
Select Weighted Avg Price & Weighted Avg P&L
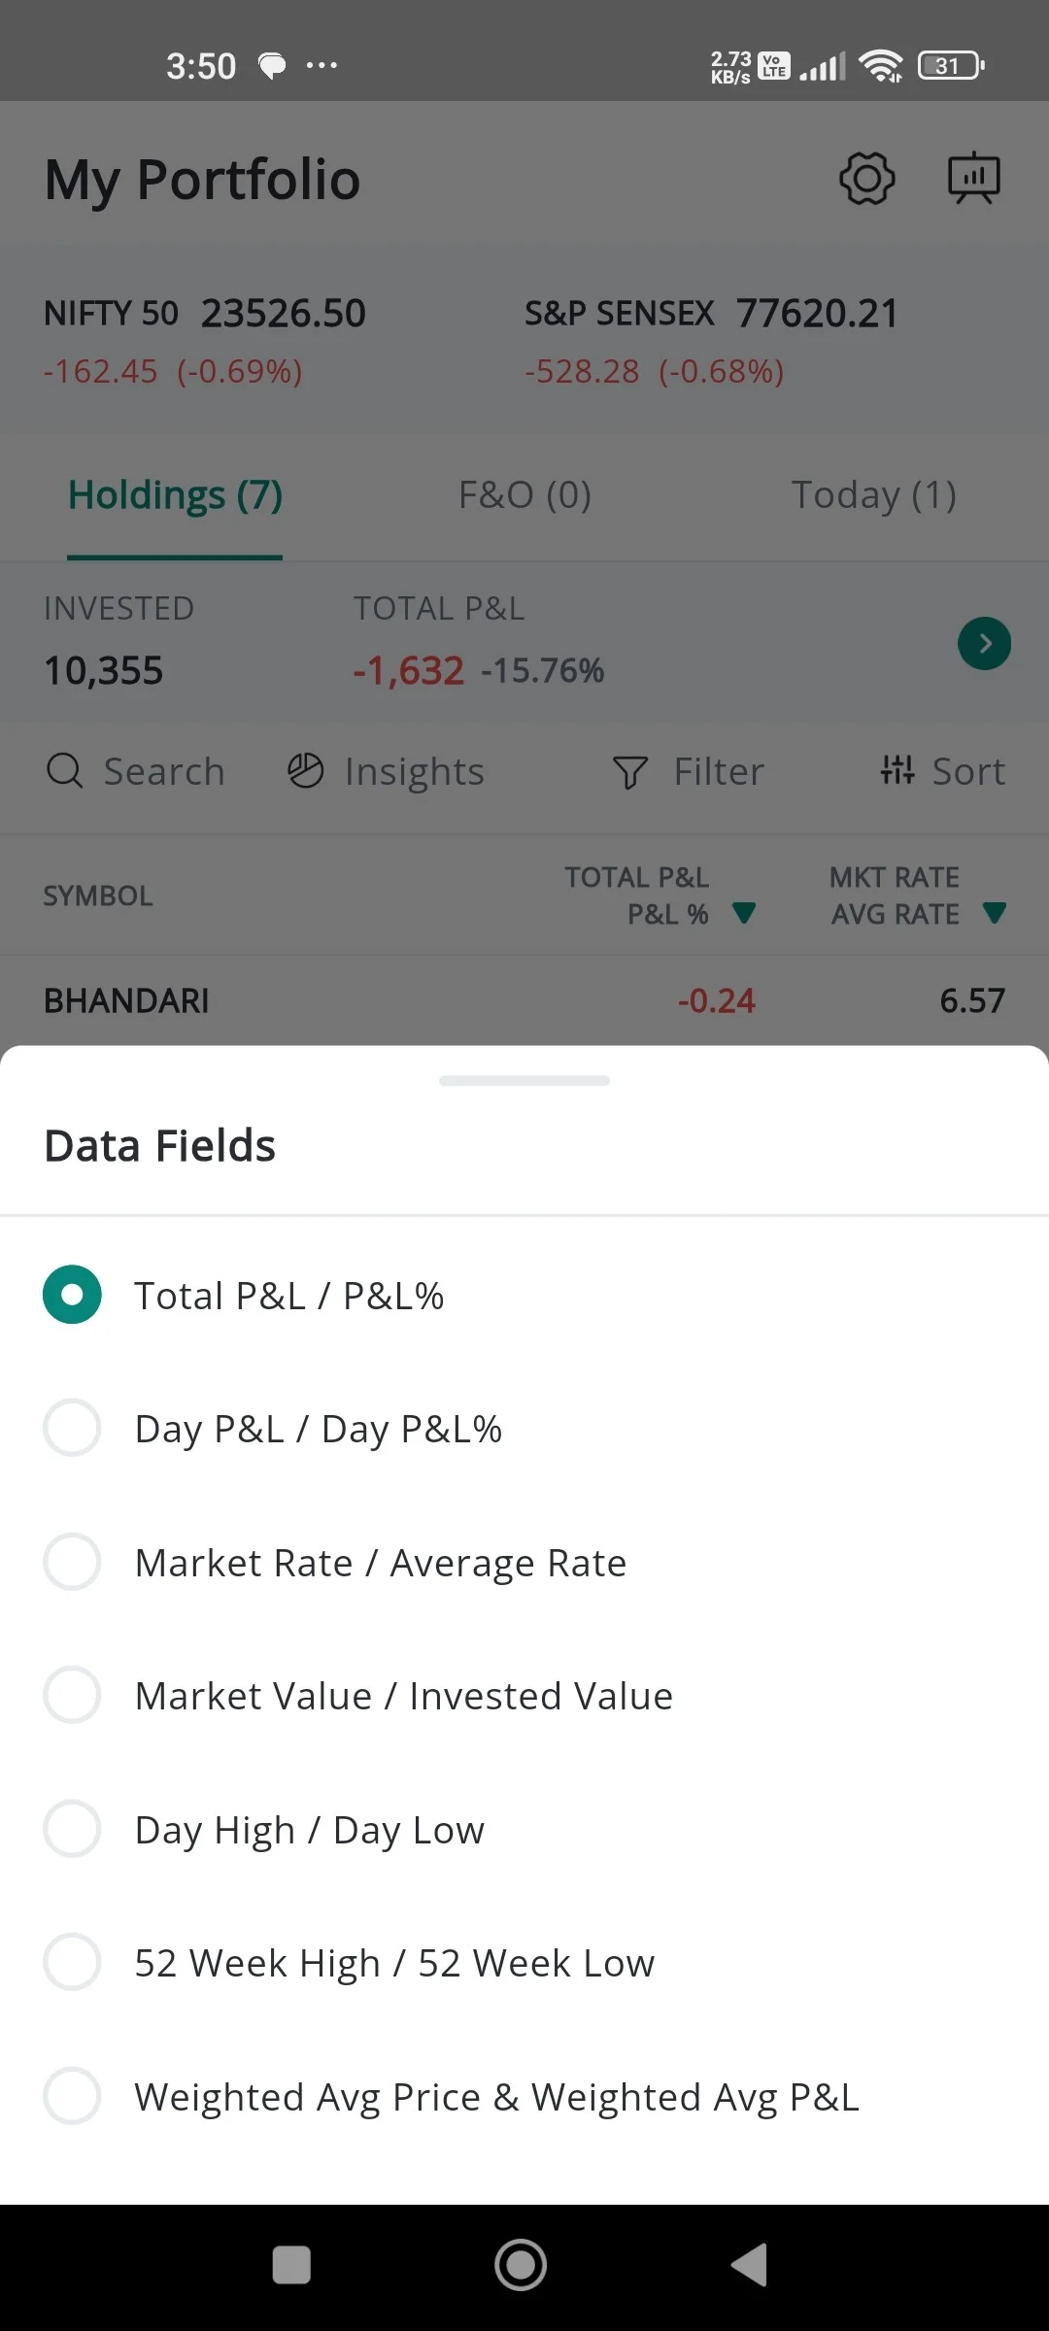pyautogui.click(x=72, y=2096)
